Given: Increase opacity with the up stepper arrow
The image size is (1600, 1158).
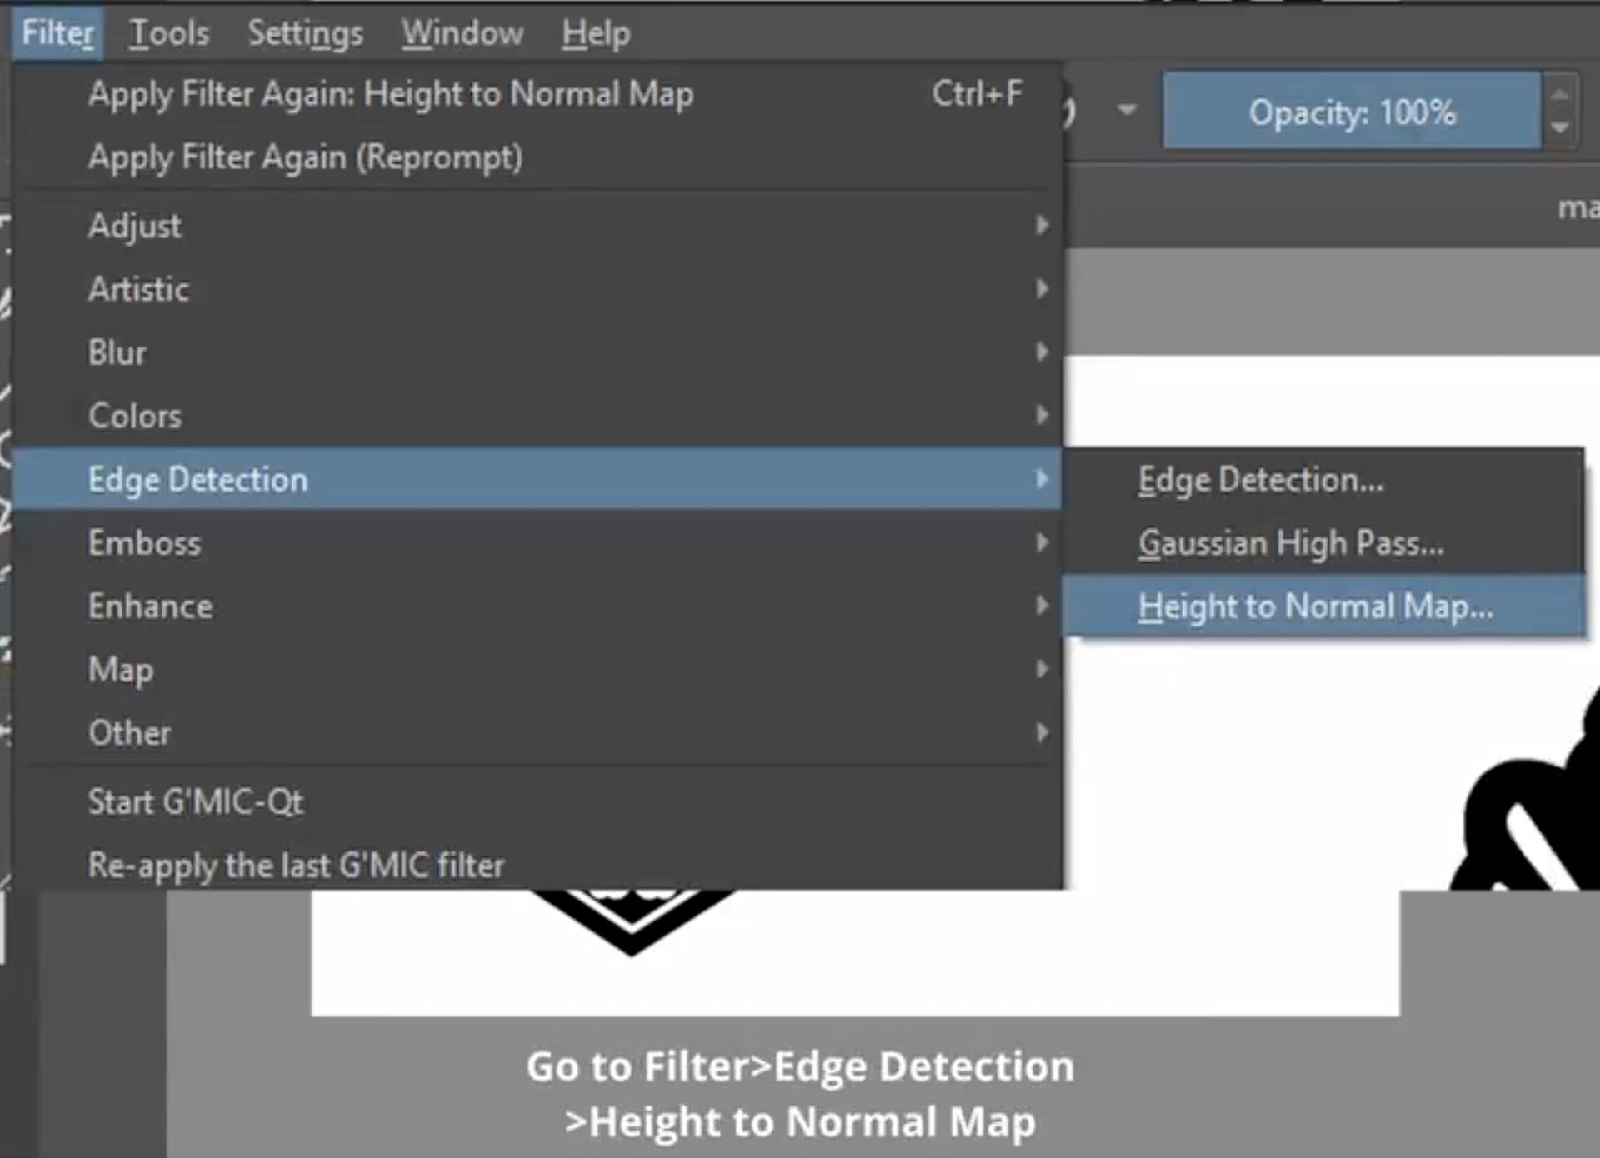Looking at the screenshot, I should [1560, 93].
